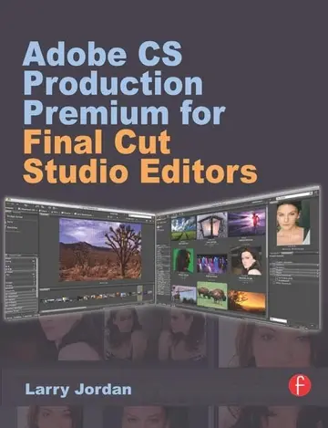Select the grazing bison thumbnail
The height and width of the screenshot is (428, 328).
point(212,295)
